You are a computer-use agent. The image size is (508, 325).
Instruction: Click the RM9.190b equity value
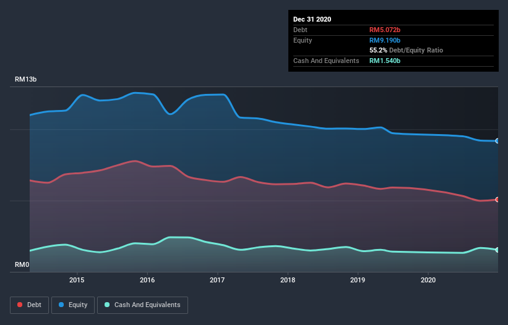(x=385, y=40)
